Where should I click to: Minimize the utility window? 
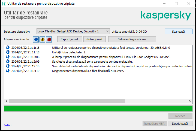pyautogui.click(x=164, y=4)
